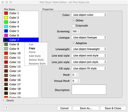Choose Copy from the context menu

point(36,48)
